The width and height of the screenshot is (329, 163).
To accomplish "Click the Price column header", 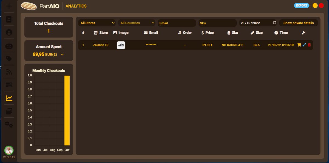I will [207, 33].
